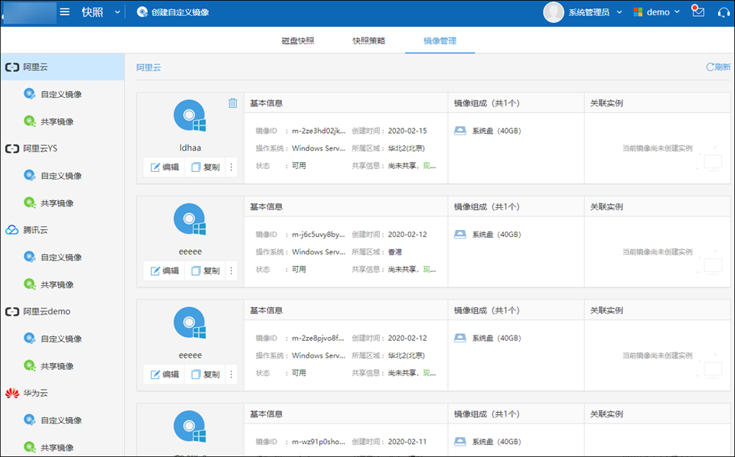Click image ID text m-2ze3hd02jk...

[318, 131]
